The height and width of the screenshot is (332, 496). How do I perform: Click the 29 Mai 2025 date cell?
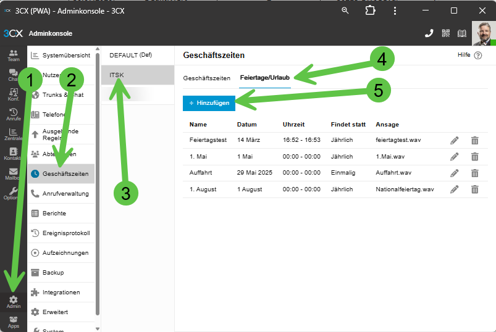coord(254,173)
